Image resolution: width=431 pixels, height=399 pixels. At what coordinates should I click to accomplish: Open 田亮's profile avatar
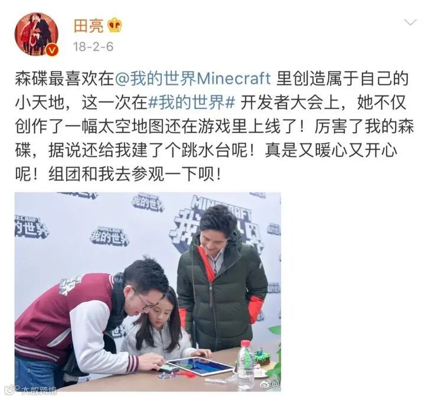pyautogui.click(x=36, y=34)
